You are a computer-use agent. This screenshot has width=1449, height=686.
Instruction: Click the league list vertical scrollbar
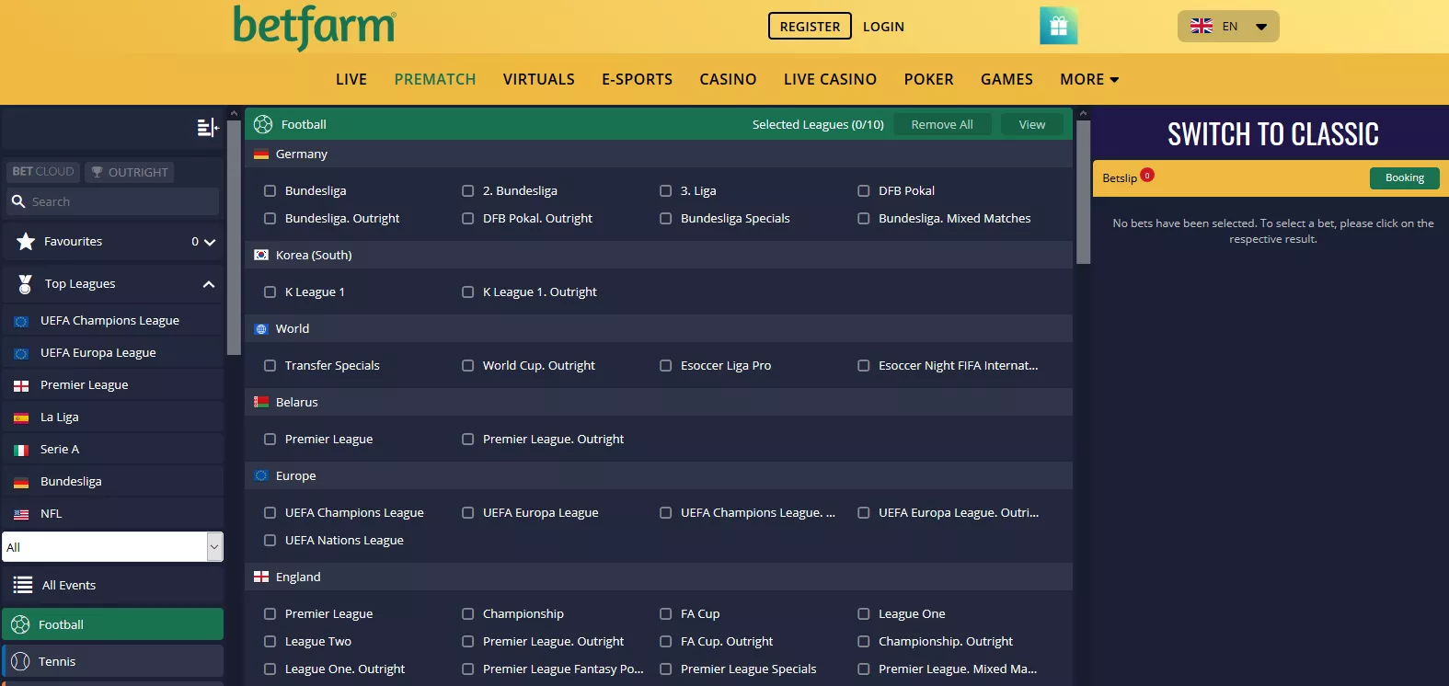pyautogui.click(x=1083, y=192)
